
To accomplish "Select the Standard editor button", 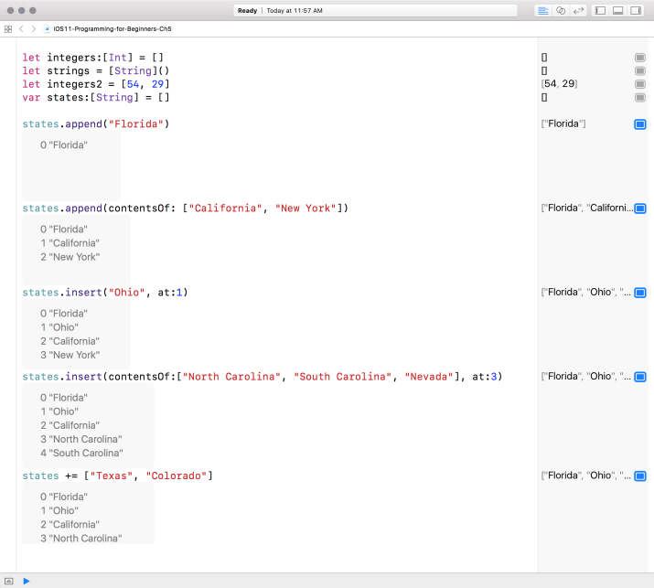I will (x=542, y=10).
